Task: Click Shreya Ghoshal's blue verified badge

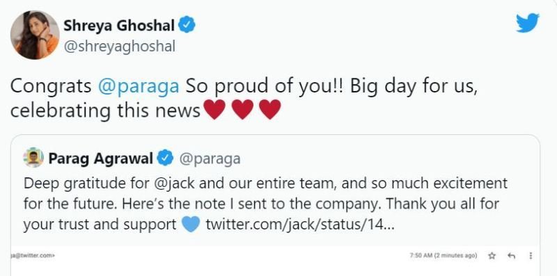Action: 187,25
